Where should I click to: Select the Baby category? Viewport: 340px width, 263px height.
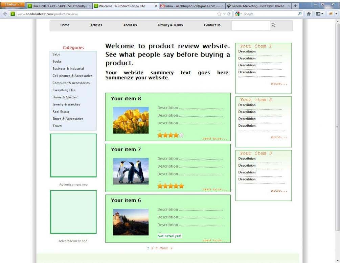[x=56, y=54]
